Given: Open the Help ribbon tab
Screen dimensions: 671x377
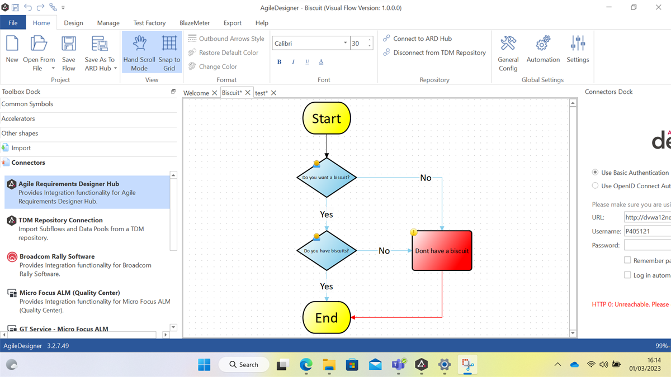Looking at the screenshot, I should point(262,23).
